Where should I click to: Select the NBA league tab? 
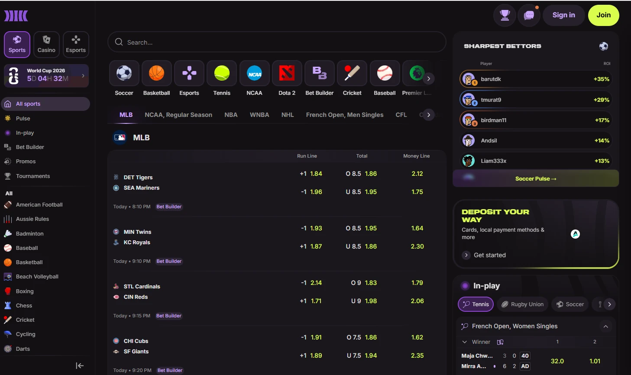(x=231, y=115)
